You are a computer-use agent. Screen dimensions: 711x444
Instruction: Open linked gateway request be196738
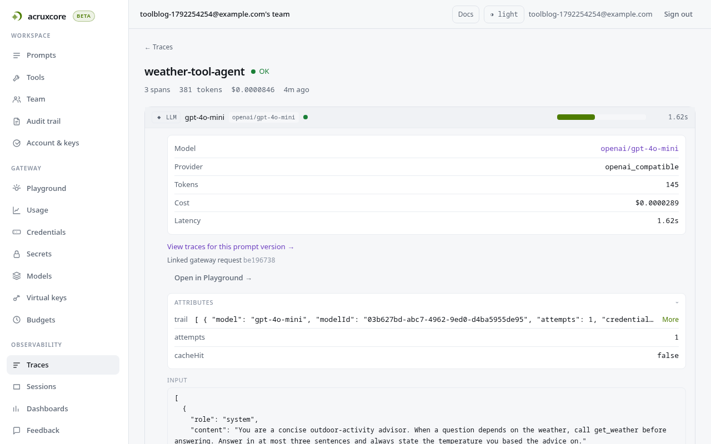(x=259, y=260)
